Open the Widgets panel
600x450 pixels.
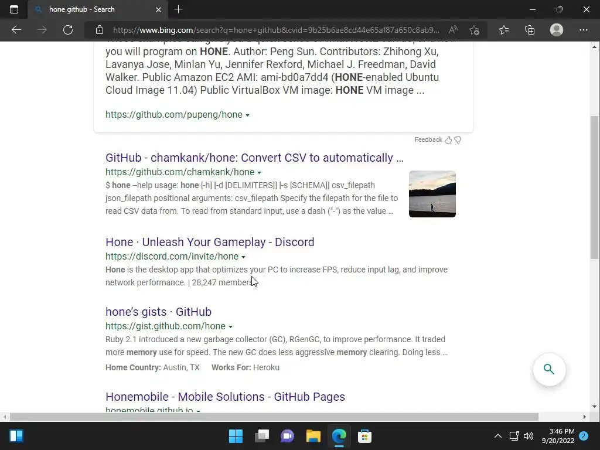tap(16, 436)
